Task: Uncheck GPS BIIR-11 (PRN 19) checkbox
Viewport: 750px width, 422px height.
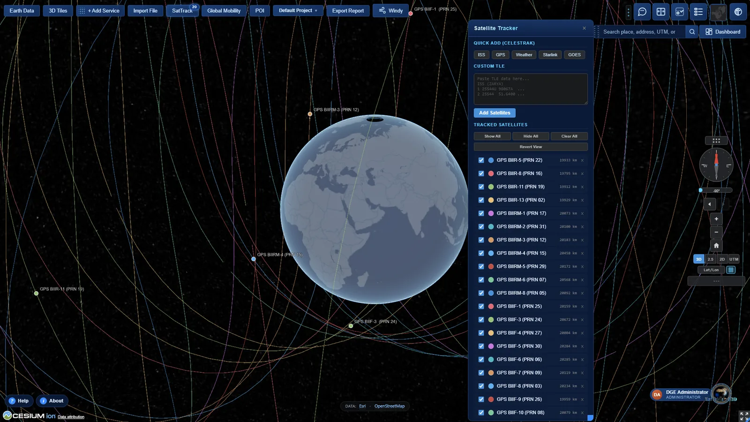Action: tap(481, 187)
